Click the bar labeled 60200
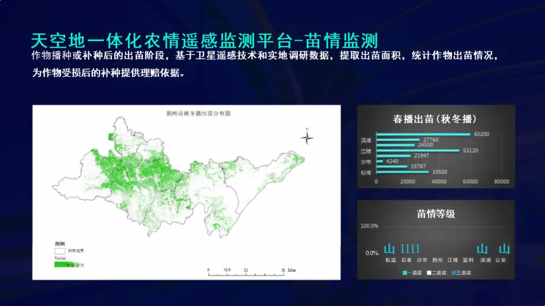Viewport: 545px width, 306px height. (x=423, y=134)
